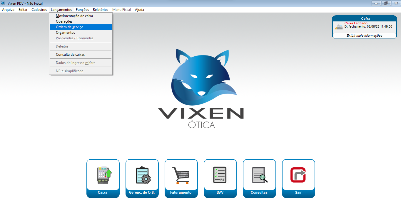The image size is (401, 211).
Task: Close the open Lançamentos menu
Action: coord(61,10)
